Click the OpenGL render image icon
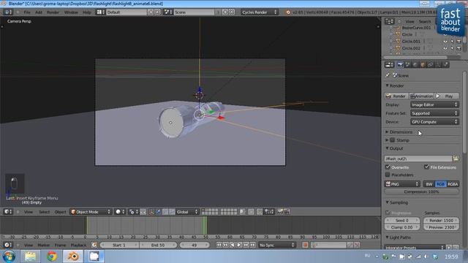 [280, 212]
